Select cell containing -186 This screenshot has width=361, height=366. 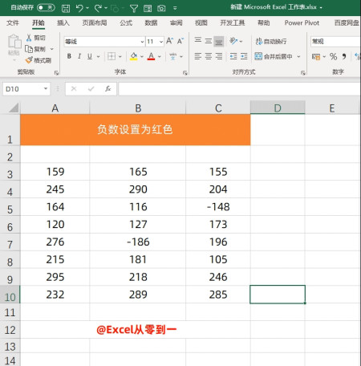pyautogui.click(x=138, y=242)
